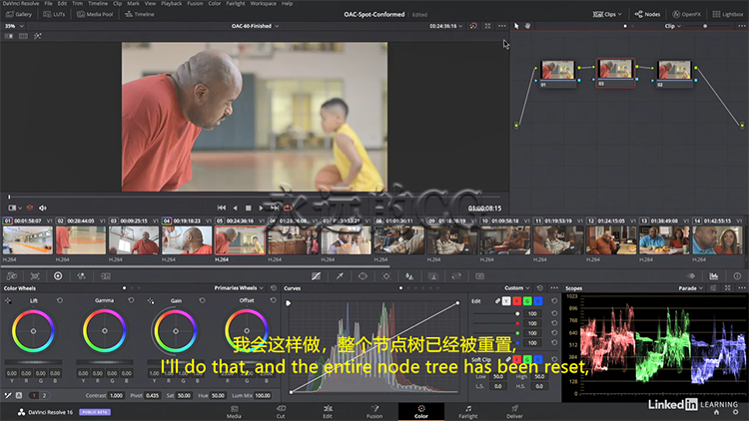Select clip 04 thumbnail in timeline
This screenshot has width=749, height=421.
click(187, 240)
